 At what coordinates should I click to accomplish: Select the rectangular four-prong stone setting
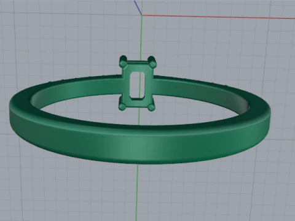tap(138, 83)
